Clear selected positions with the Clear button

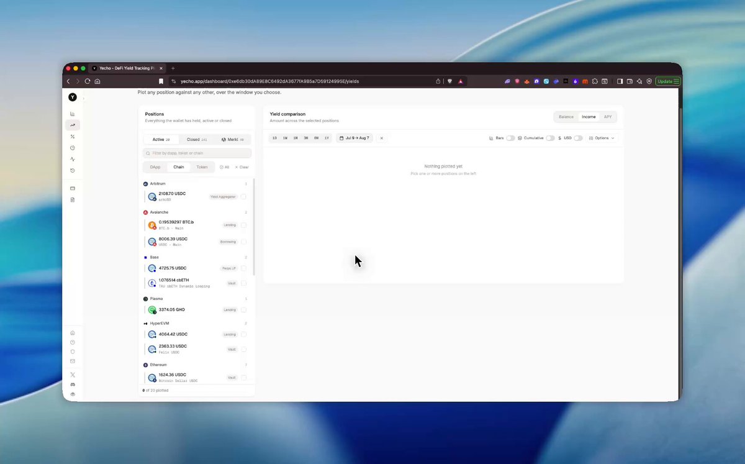(x=242, y=167)
